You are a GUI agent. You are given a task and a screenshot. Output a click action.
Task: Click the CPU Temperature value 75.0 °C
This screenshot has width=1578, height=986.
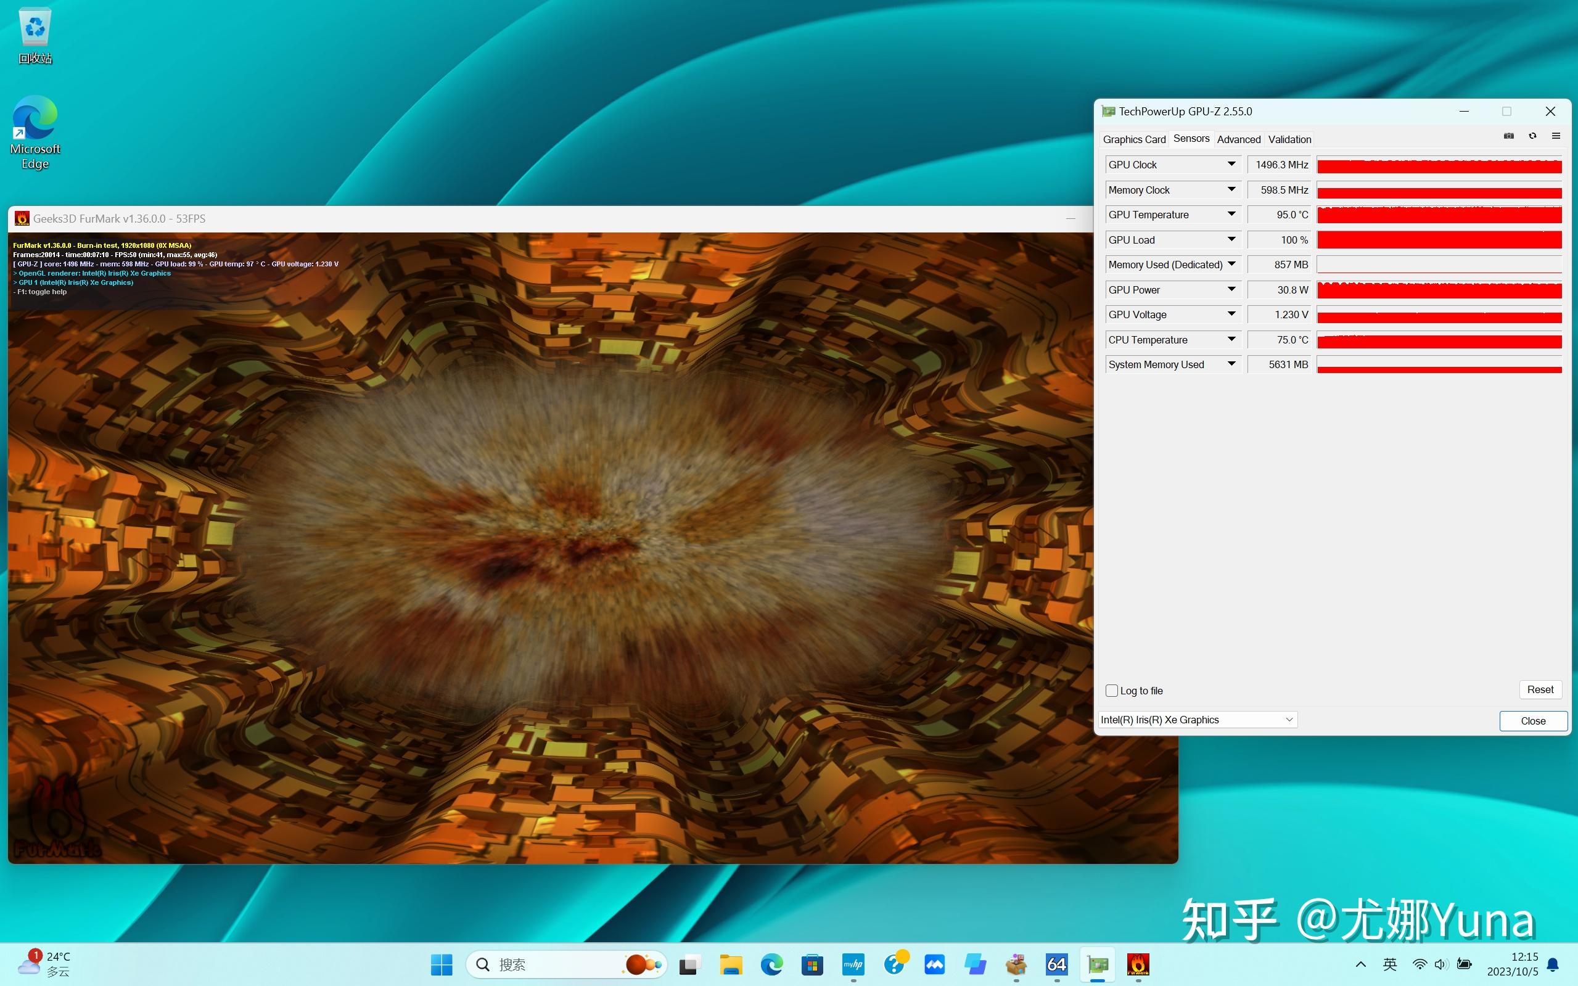1280,340
